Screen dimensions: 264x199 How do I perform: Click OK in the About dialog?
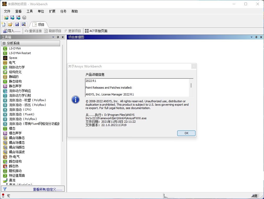tap(186, 133)
